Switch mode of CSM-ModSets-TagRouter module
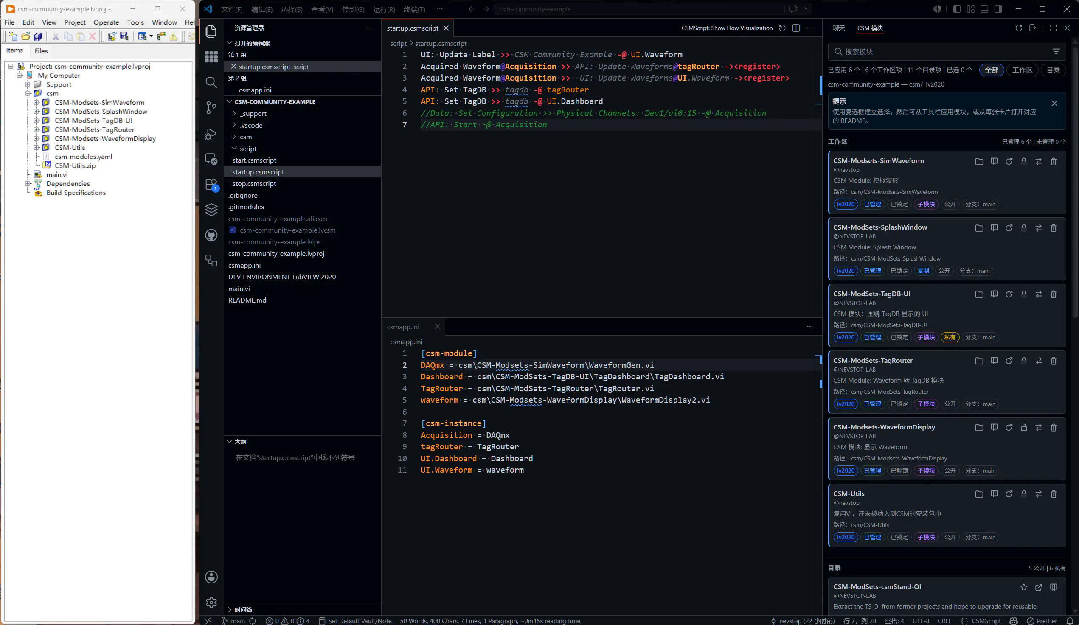Screen dimensions: 1079x625 (1038, 361)
